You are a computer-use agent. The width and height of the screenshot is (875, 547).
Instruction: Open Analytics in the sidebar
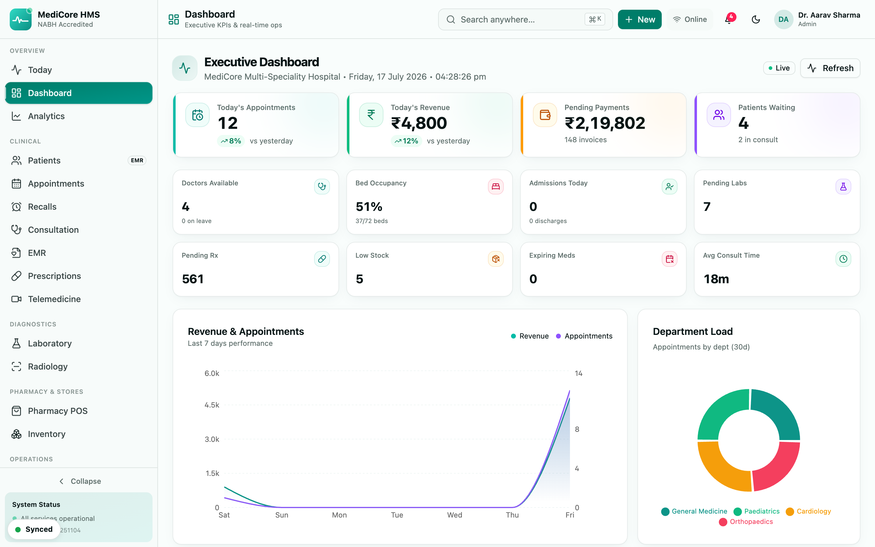[x=78, y=116]
